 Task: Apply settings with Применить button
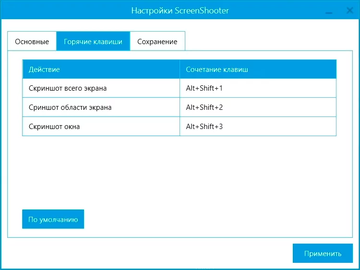coord(323,253)
